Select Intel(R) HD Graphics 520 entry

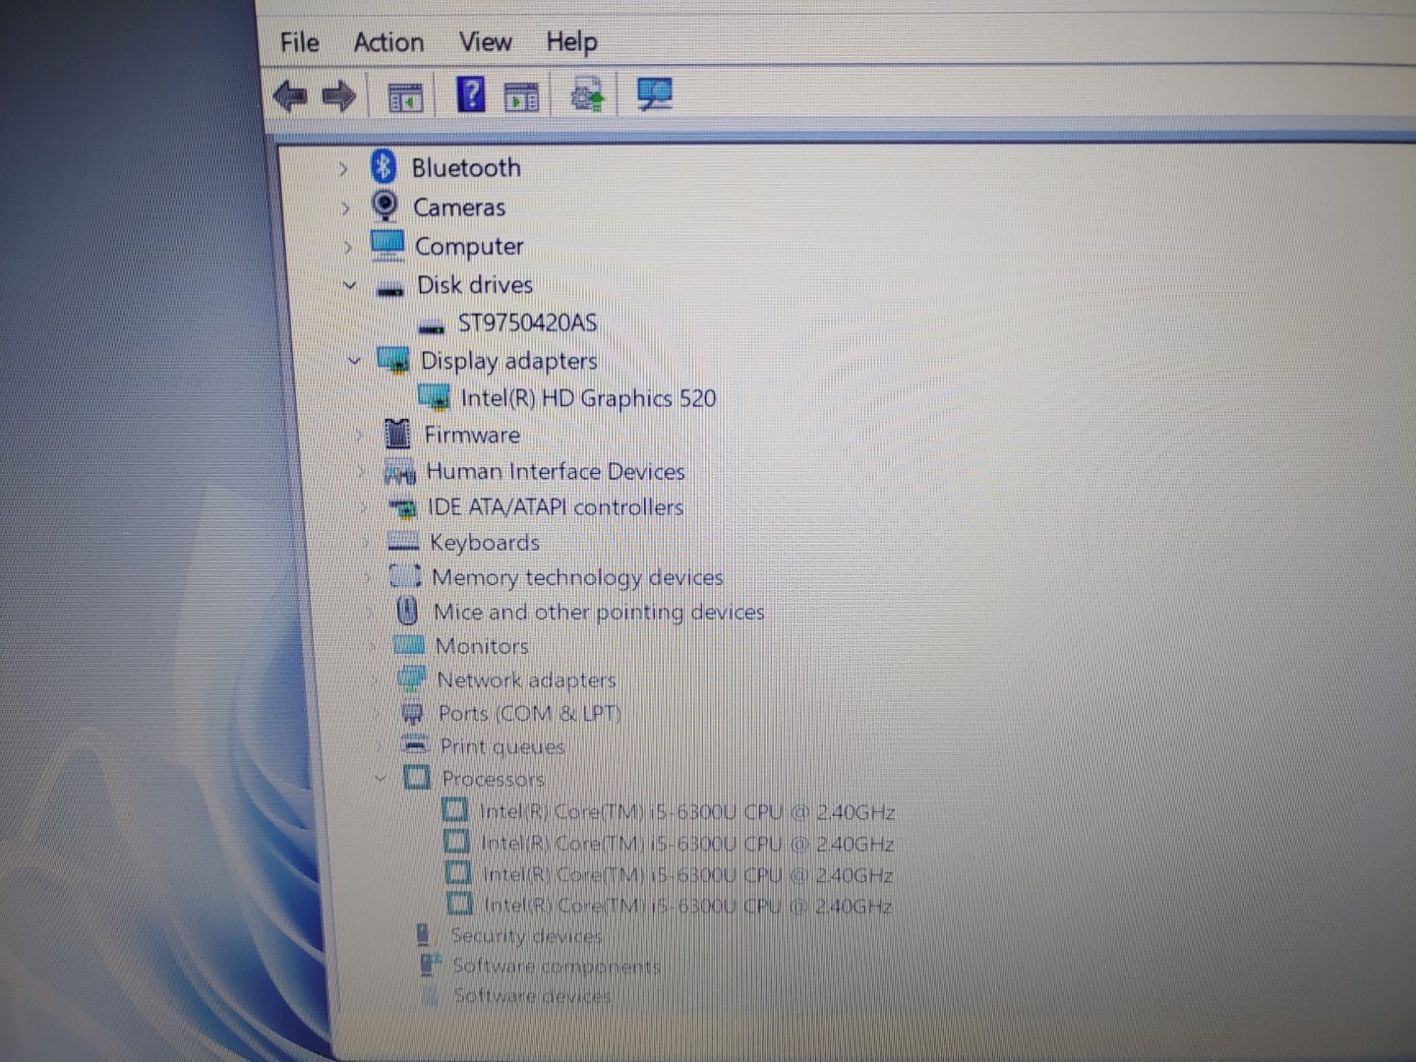coord(588,398)
